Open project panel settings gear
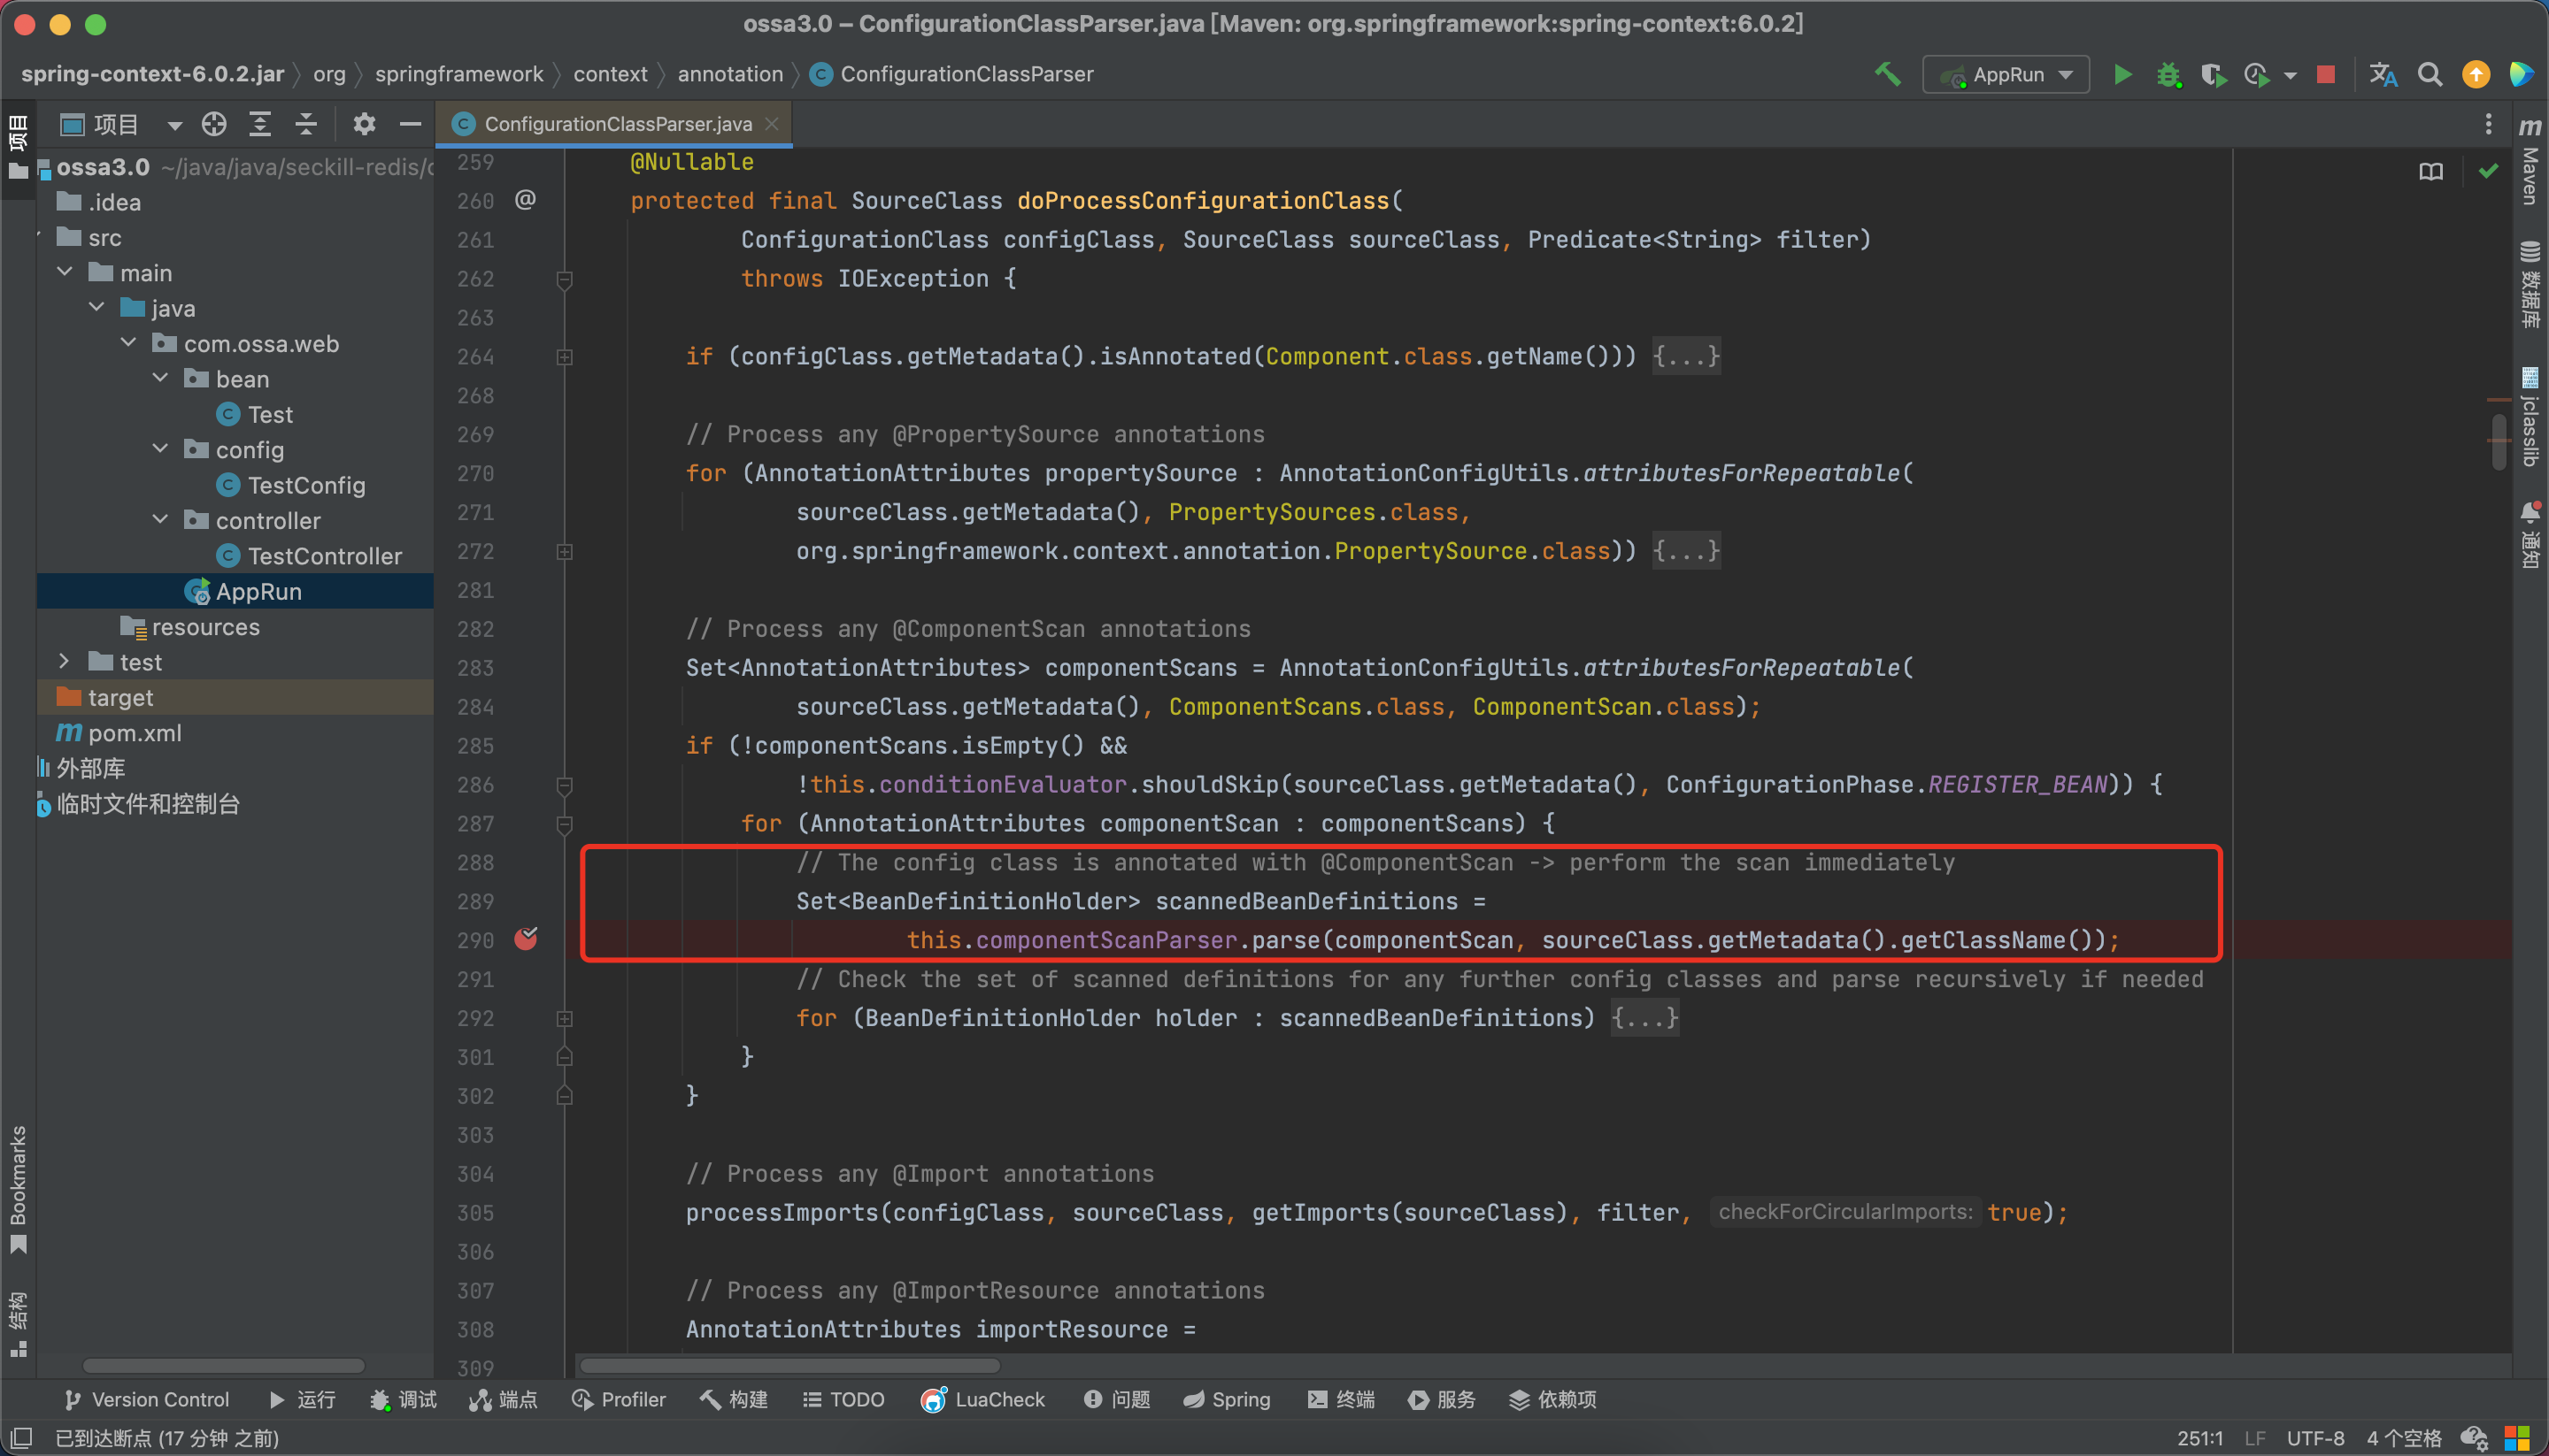 (364, 124)
